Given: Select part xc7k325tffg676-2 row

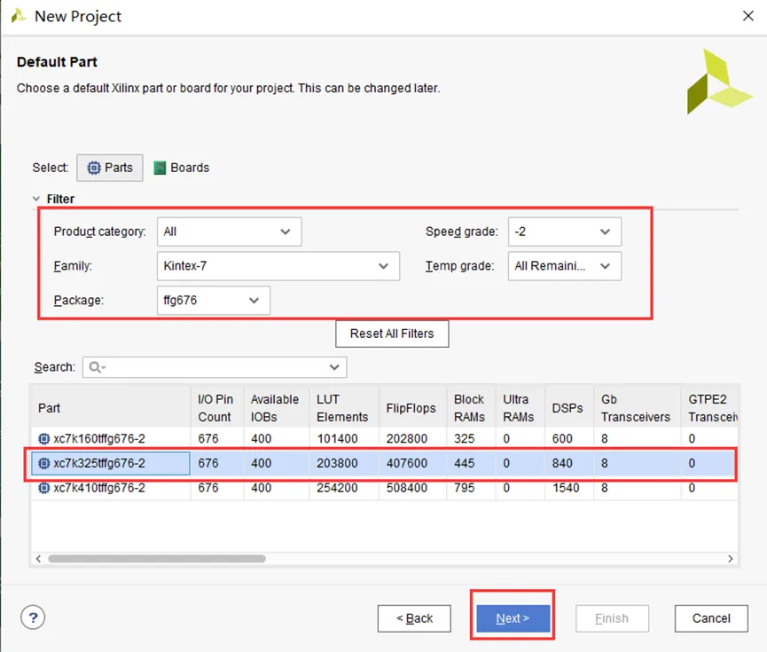Looking at the screenshot, I should [x=385, y=463].
